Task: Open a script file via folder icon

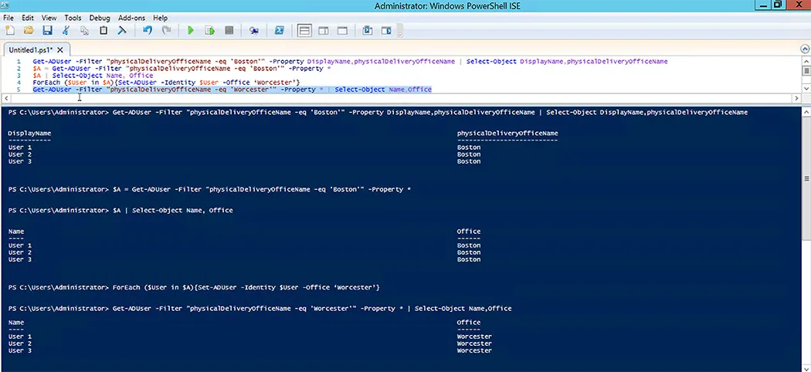Action: pos(29,30)
